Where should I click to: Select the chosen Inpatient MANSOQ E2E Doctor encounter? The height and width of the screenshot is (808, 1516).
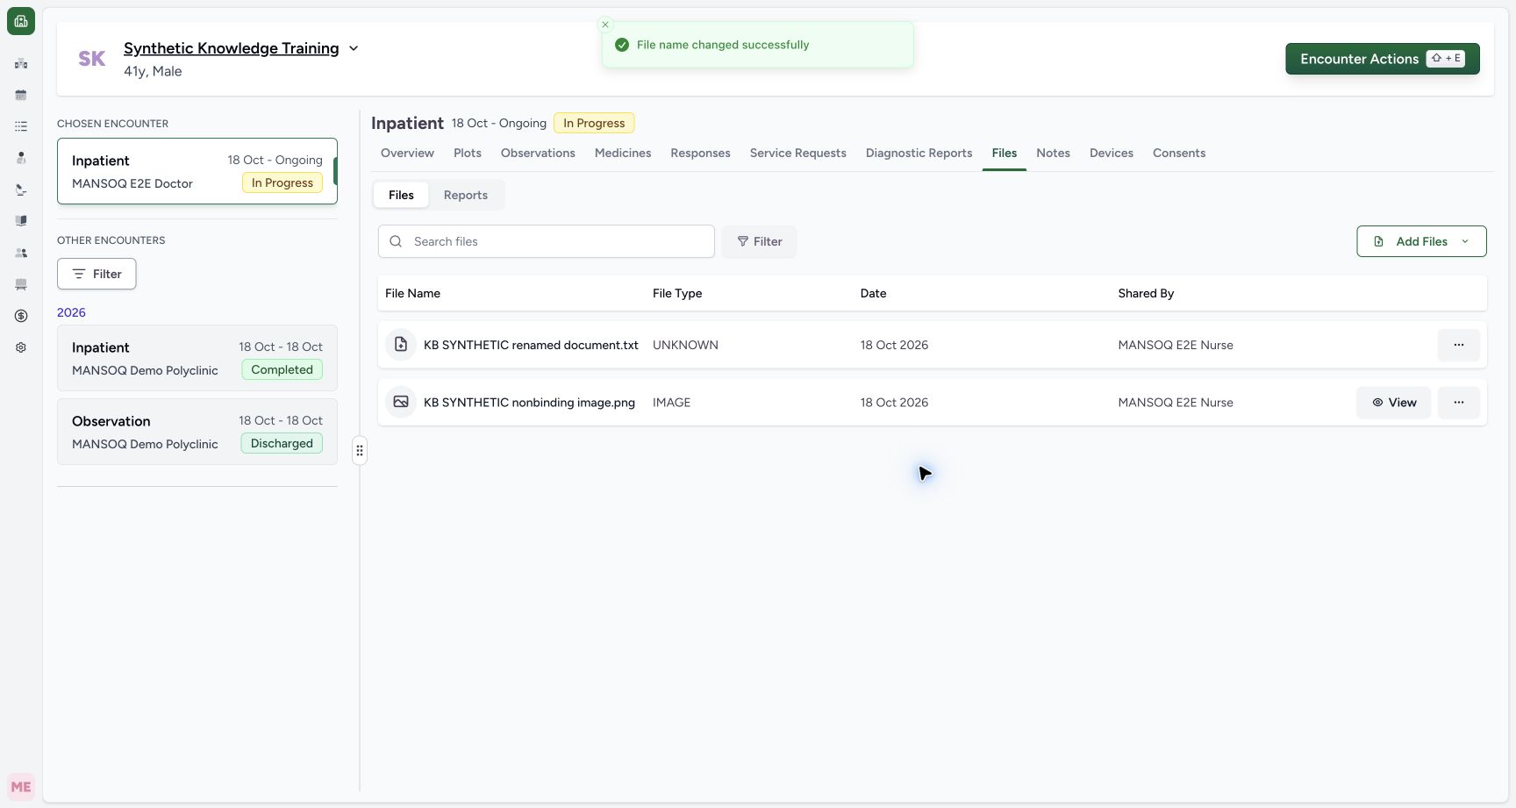click(x=197, y=171)
